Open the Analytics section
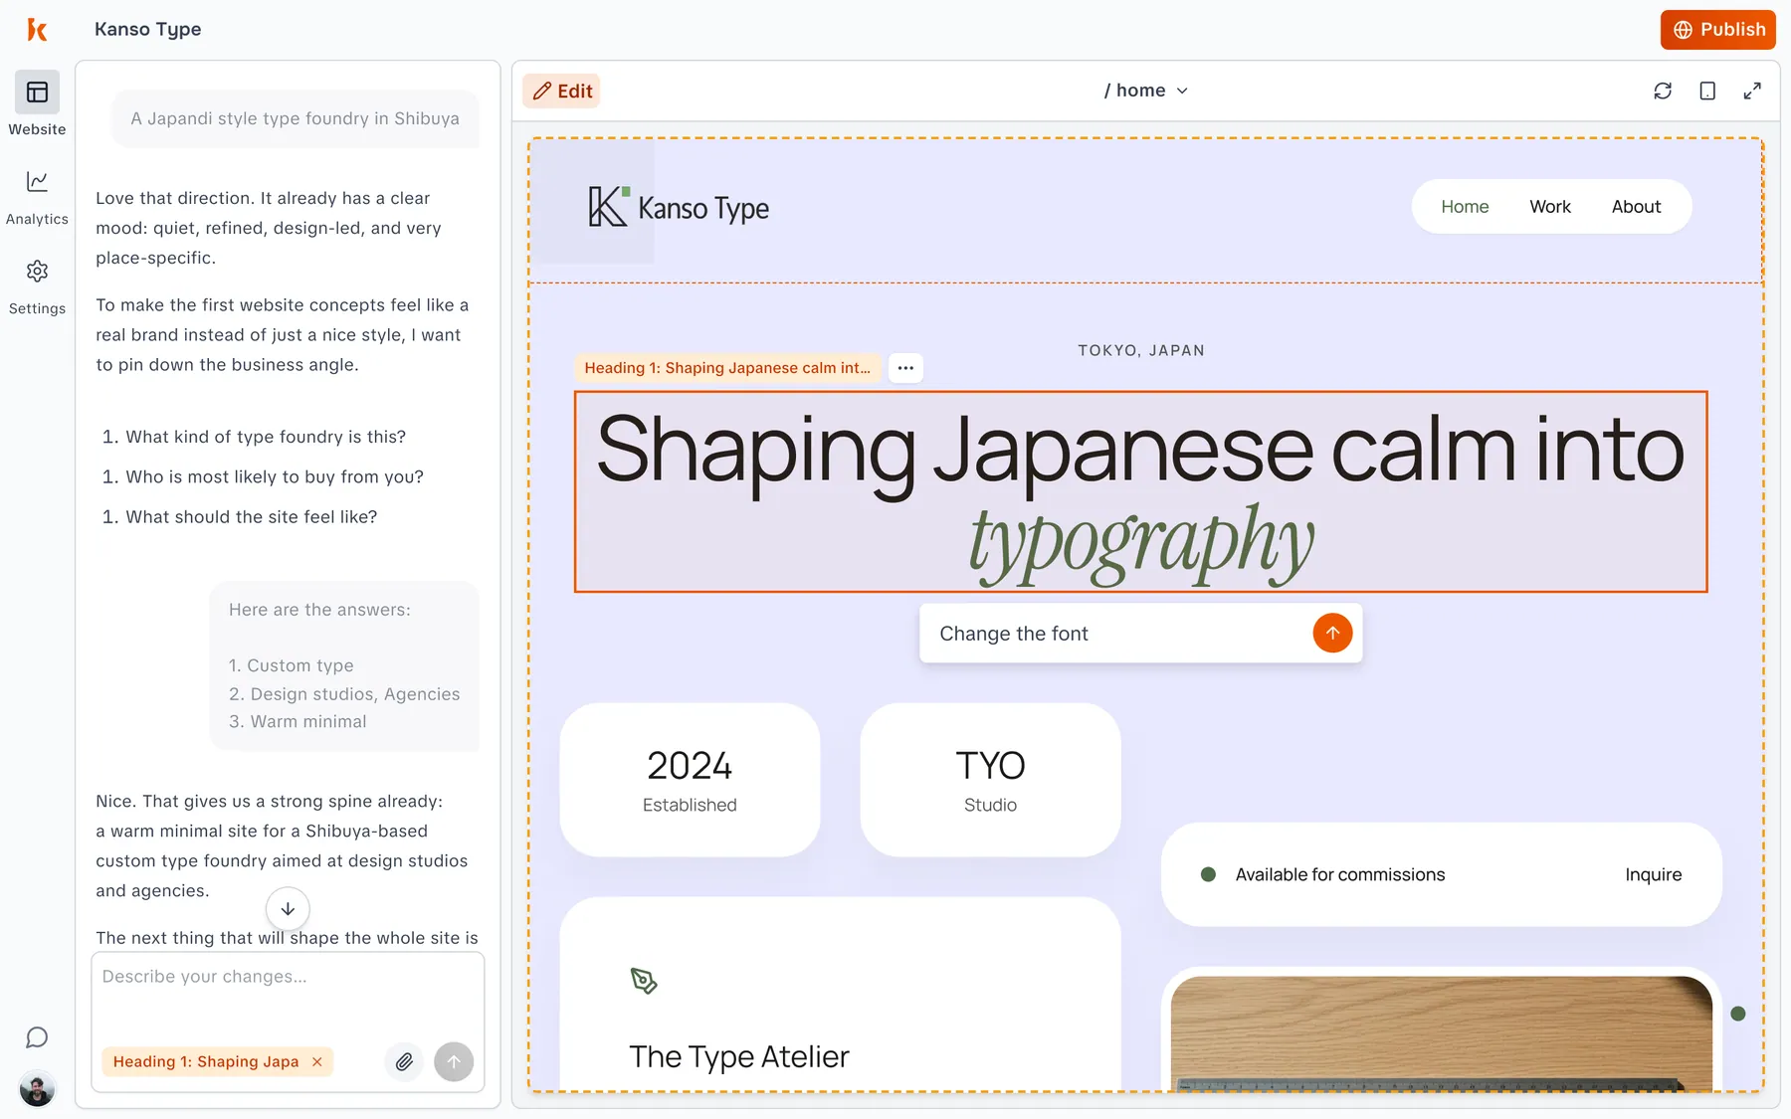Screen dimensions: 1791x1119 pyautogui.click(x=37, y=197)
